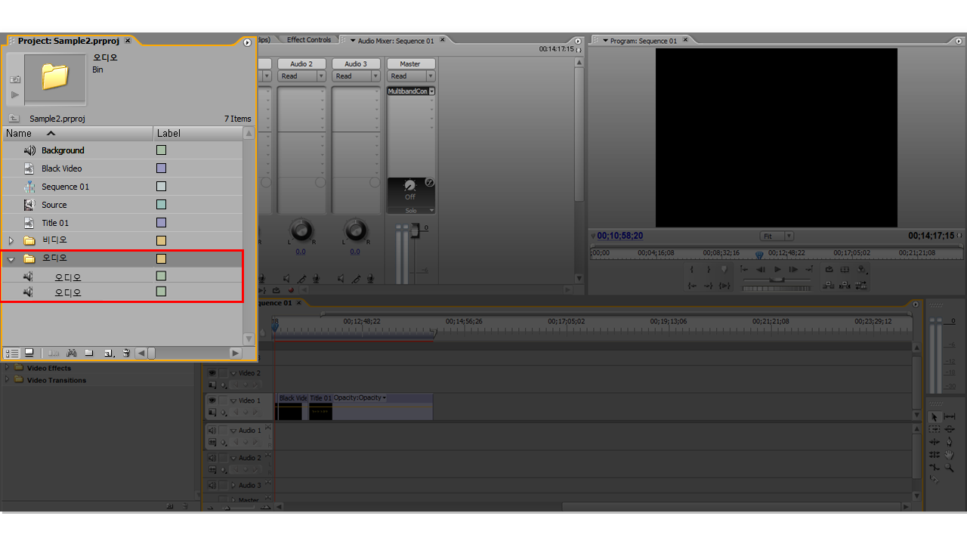Select the Ripple Edit tool
The height and width of the screenshot is (544, 967).
[x=935, y=442]
